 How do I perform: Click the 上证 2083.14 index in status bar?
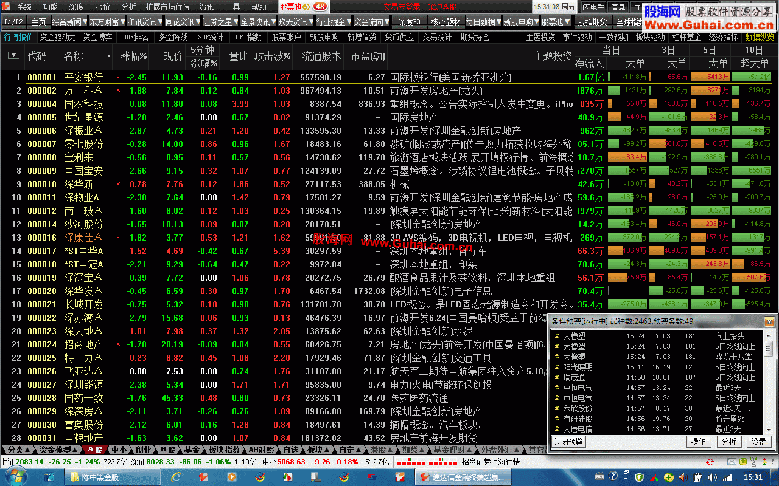click(x=22, y=462)
